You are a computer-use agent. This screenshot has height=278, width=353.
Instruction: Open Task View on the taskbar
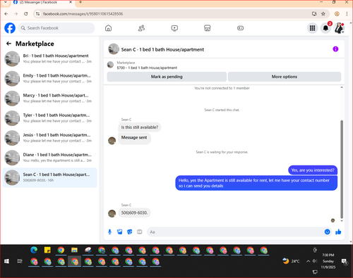point(20,261)
